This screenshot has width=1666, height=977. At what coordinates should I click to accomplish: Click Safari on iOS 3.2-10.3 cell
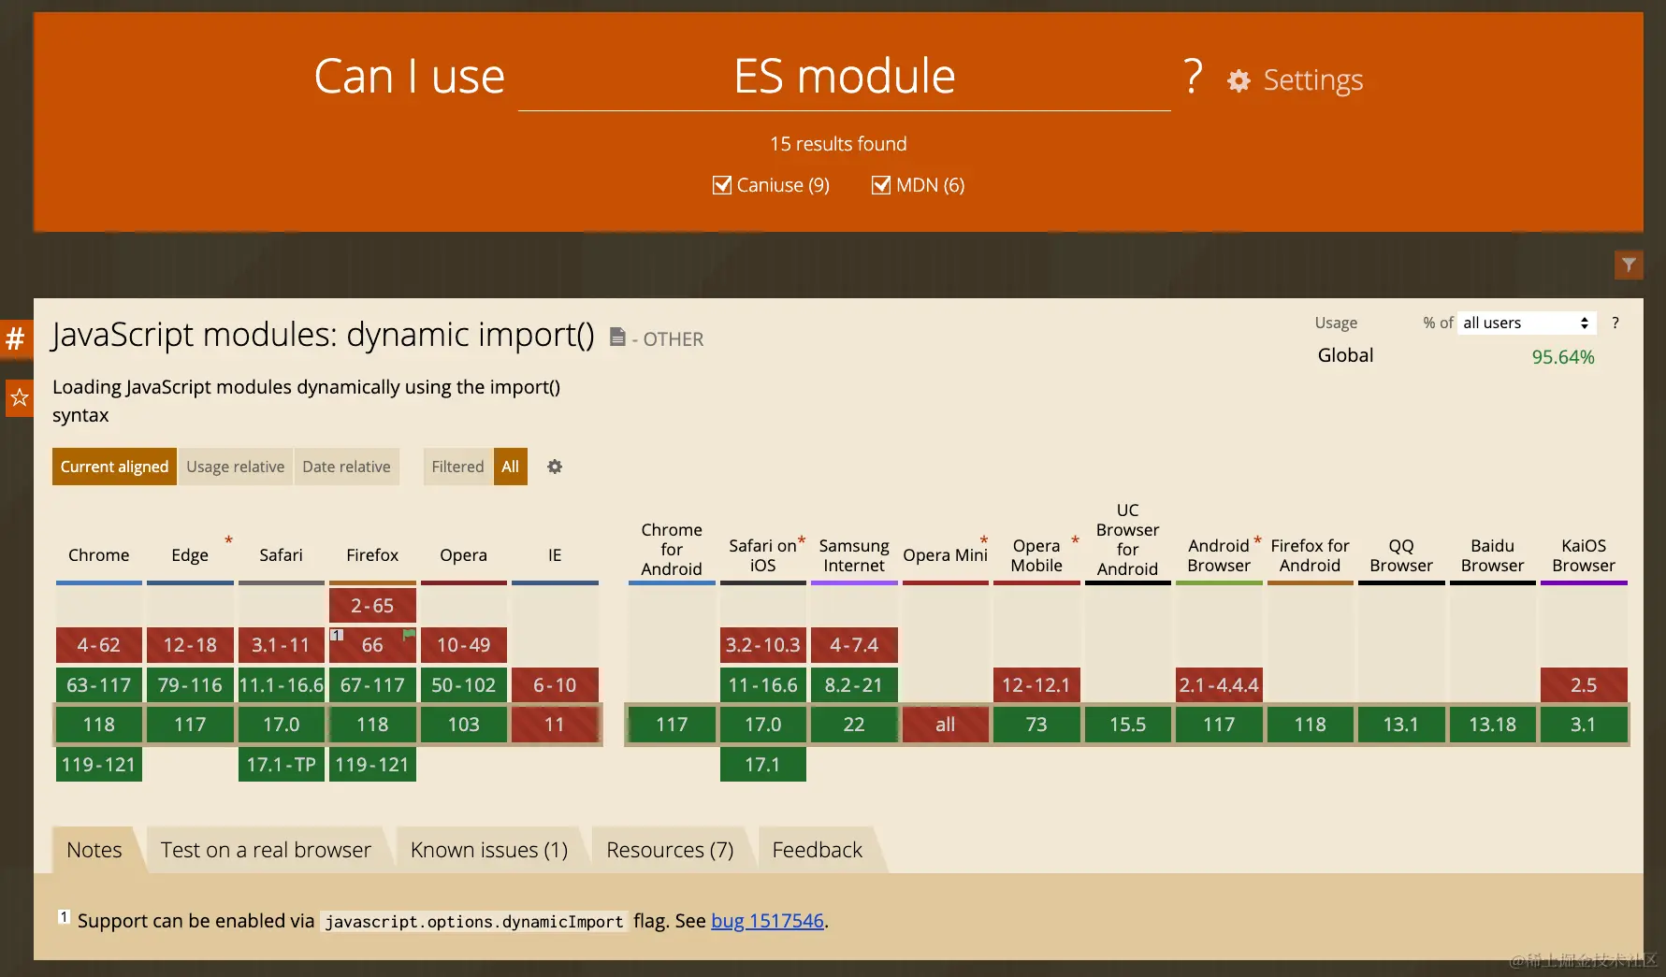(x=763, y=645)
